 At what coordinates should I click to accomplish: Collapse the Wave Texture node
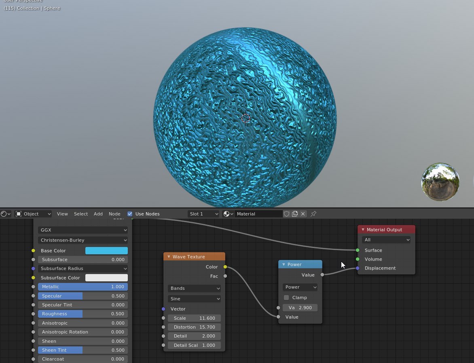pyautogui.click(x=169, y=257)
